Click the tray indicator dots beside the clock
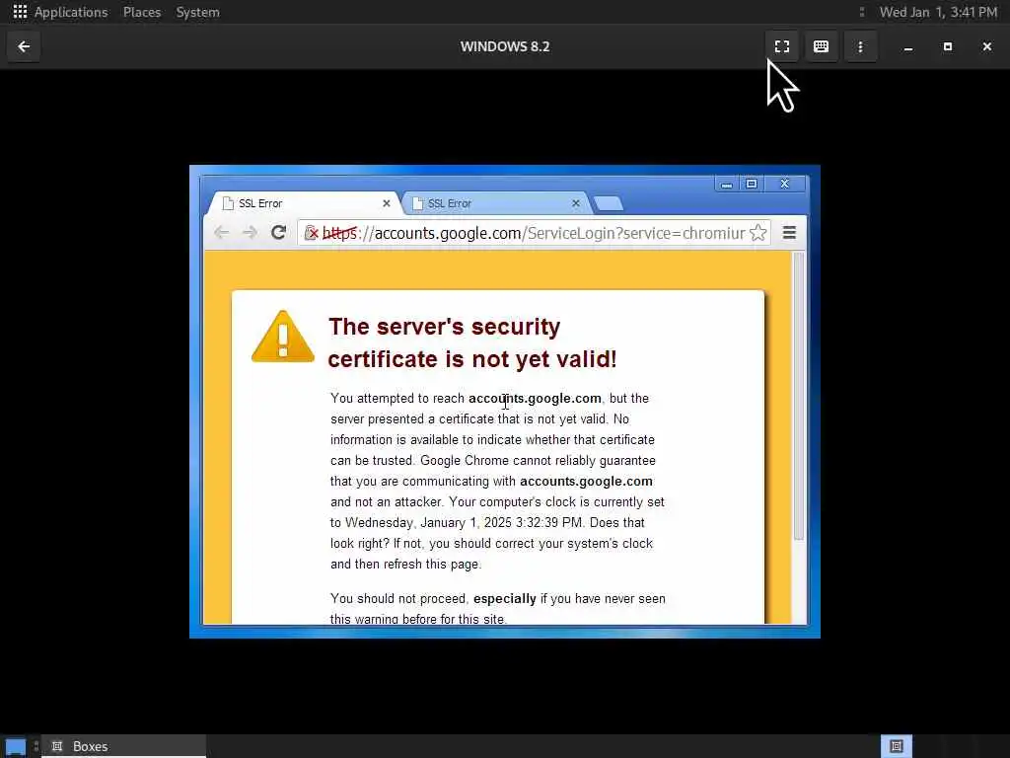This screenshot has width=1010, height=758. click(862, 12)
